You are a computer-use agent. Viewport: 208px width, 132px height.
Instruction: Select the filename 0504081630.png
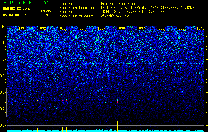click(17, 9)
